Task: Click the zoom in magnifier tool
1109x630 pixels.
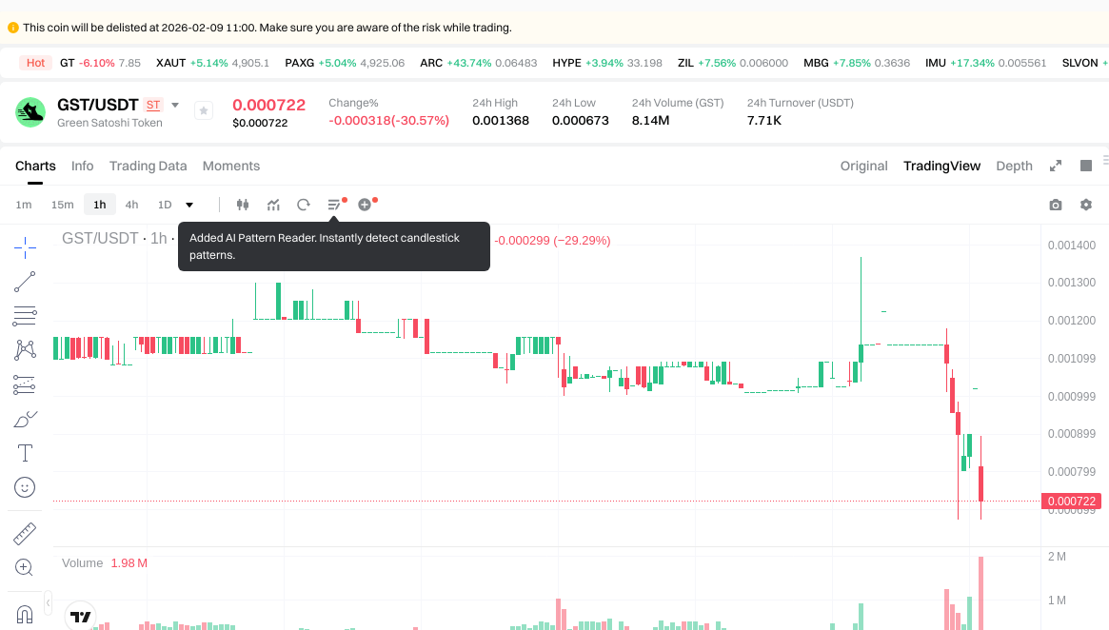Action: (26, 568)
